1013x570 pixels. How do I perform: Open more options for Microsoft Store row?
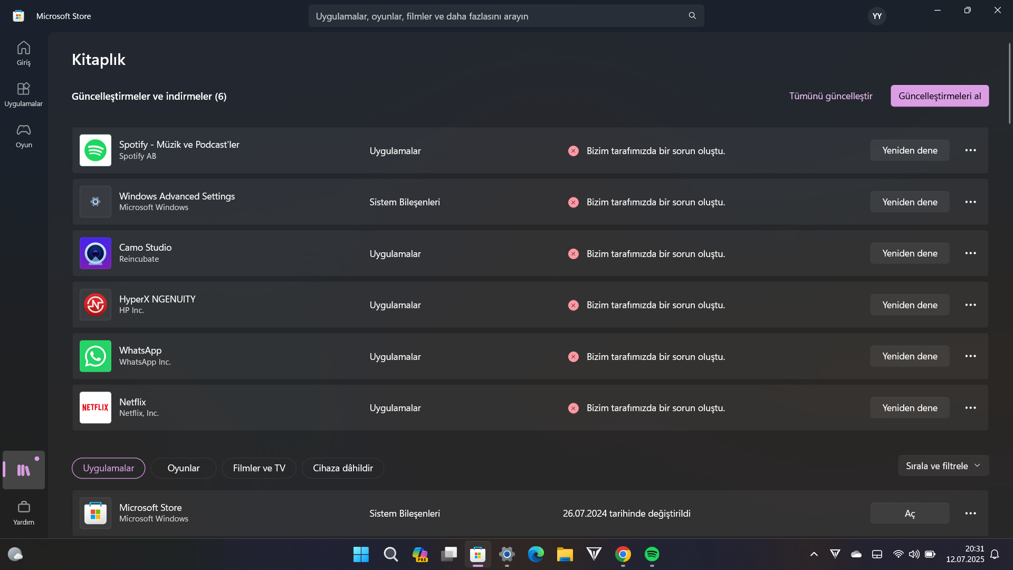coord(970,513)
